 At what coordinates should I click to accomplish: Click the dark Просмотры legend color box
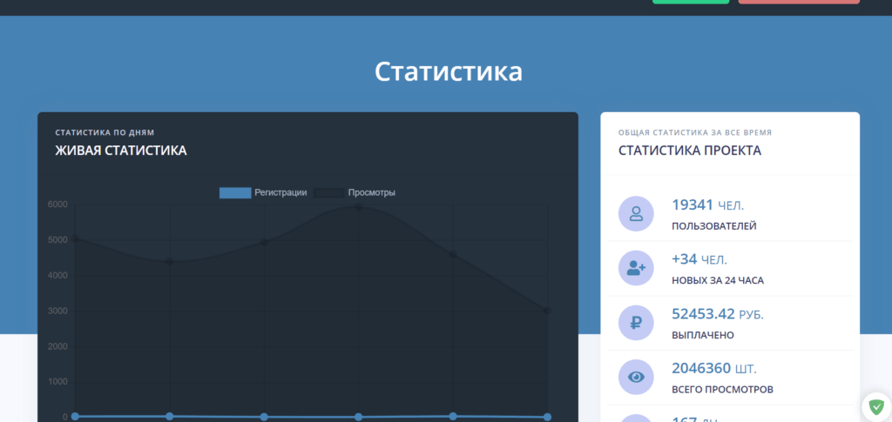coord(328,193)
